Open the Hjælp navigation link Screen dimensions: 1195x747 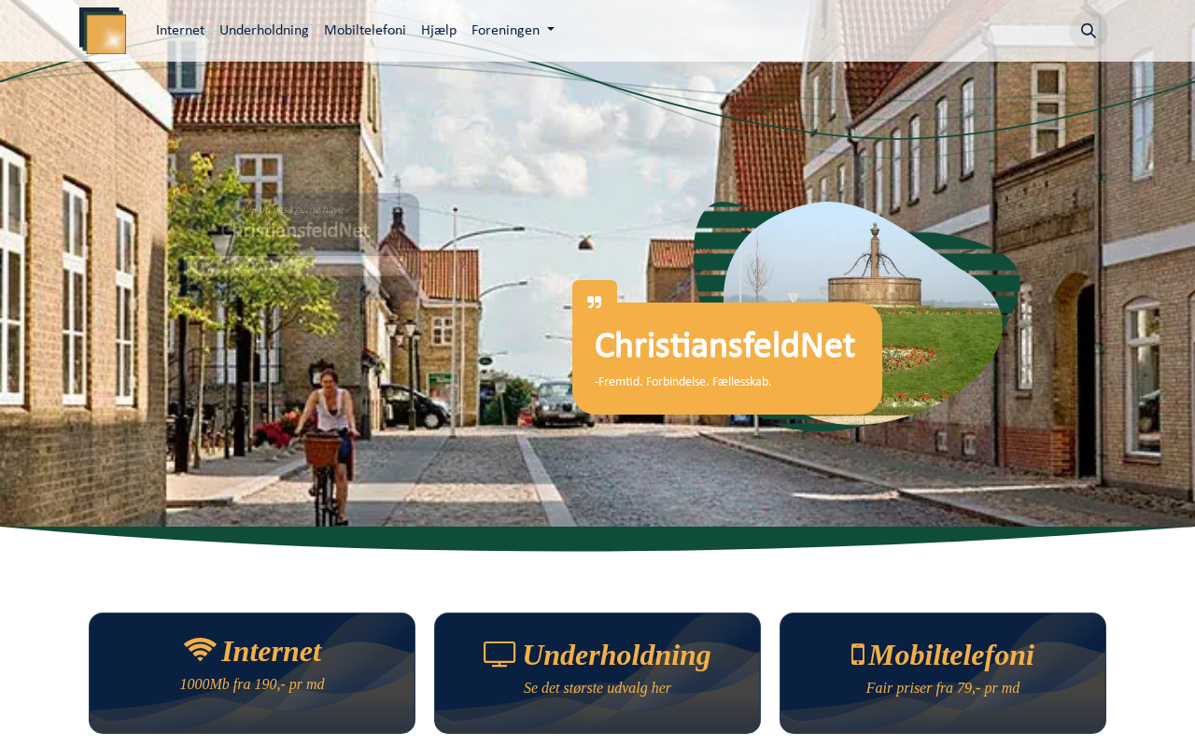coord(439,30)
